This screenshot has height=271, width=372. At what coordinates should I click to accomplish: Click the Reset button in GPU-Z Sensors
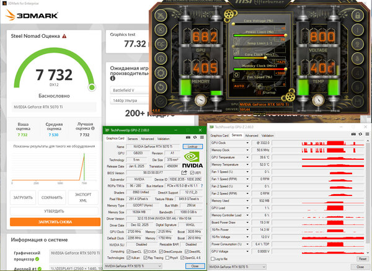(x=363, y=259)
